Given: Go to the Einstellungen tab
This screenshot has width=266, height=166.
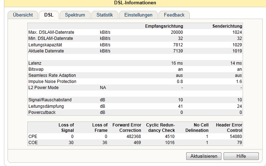Looking at the screenshot, I should (138, 15).
